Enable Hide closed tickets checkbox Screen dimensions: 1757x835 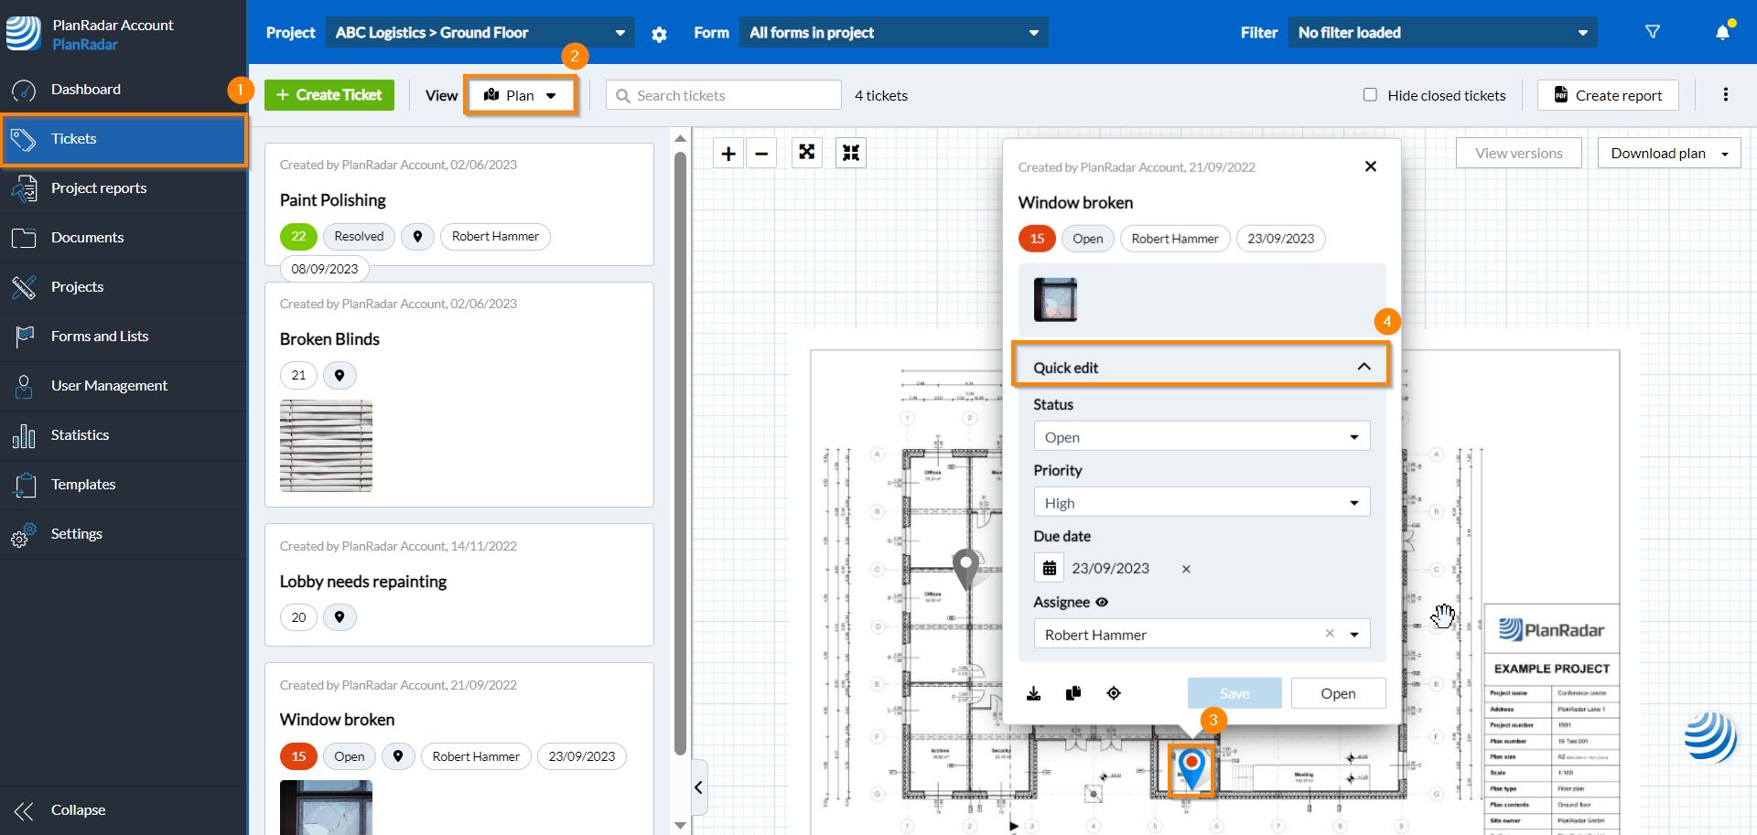1370,95
